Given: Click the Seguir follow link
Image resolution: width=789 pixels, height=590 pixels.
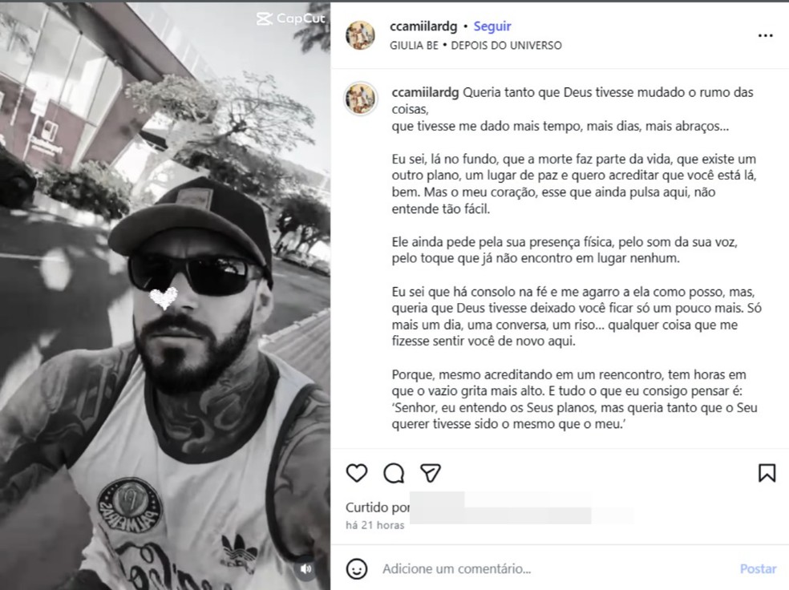Looking at the screenshot, I should (x=492, y=26).
